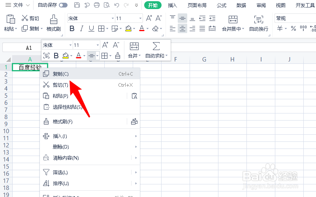Click mini toolbar 合并 merge button
The width and height of the screenshot is (316, 197).
click(134, 50)
